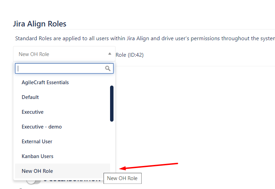Click the red arrow annotation

tap(149, 166)
